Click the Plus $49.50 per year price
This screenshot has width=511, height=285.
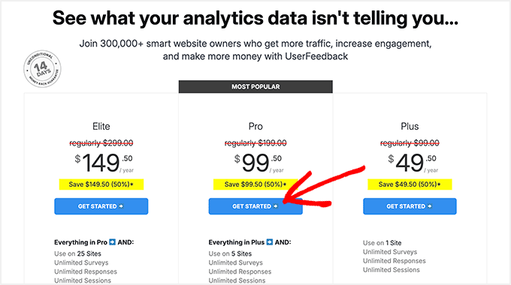(413, 163)
